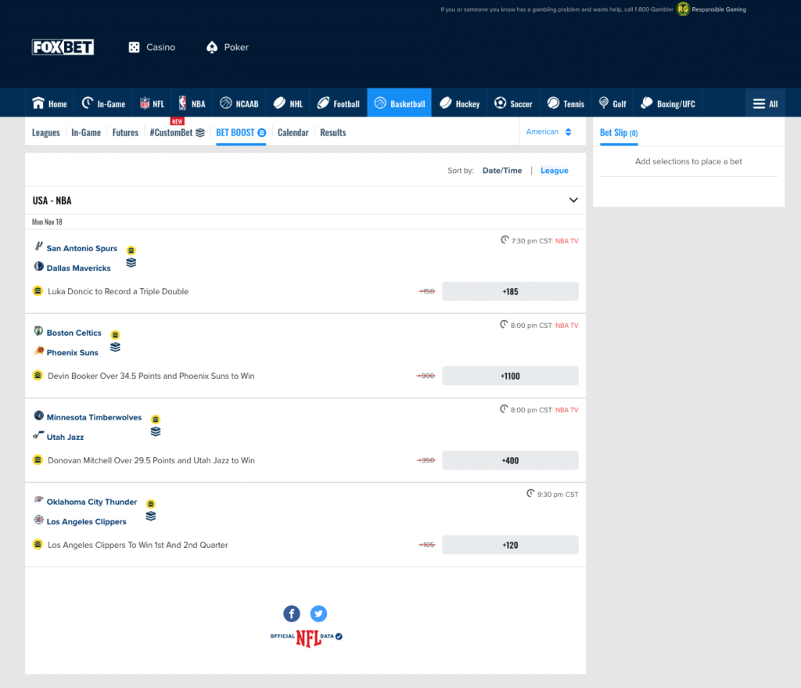
Task: Click bet boost icon beside Minnesota Timberwolves
Action: (156, 419)
